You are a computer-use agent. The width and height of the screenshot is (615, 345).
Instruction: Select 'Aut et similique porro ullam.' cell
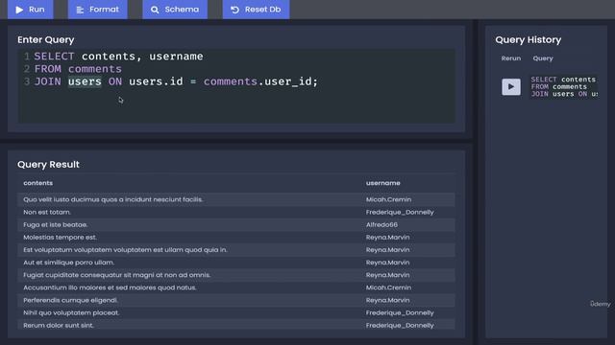tap(69, 262)
